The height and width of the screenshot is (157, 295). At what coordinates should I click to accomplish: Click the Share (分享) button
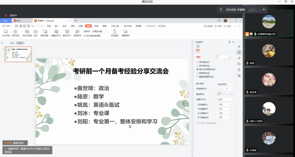coord(227,26)
